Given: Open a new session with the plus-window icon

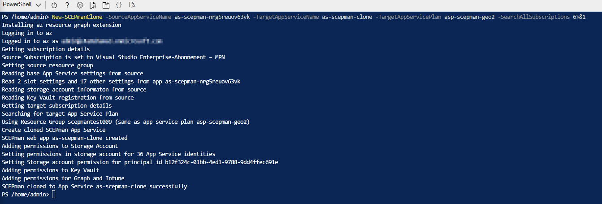Looking at the screenshot, I should click(x=106, y=5).
